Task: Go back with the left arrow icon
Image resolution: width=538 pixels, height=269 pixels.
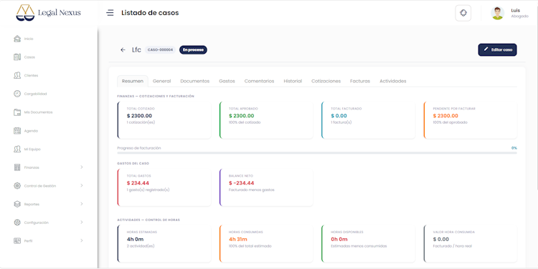Action: [x=123, y=50]
